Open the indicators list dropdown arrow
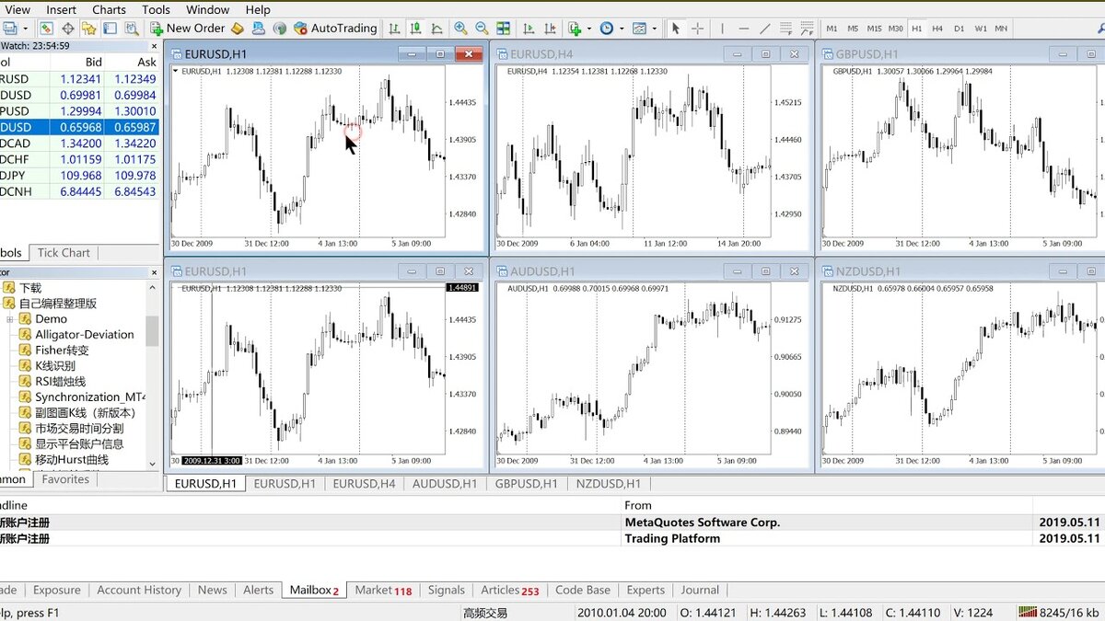Viewport: 1105px width, 621px height. pyautogui.click(x=589, y=29)
